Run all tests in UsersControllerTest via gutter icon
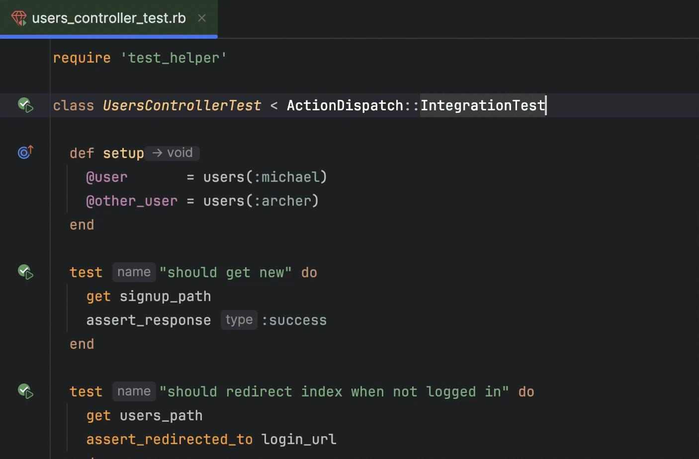Screen dimensions: 699x459 25,105
